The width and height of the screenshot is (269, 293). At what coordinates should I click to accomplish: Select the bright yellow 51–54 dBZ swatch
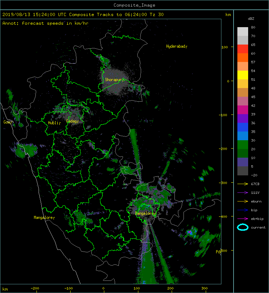coord(243,75)
